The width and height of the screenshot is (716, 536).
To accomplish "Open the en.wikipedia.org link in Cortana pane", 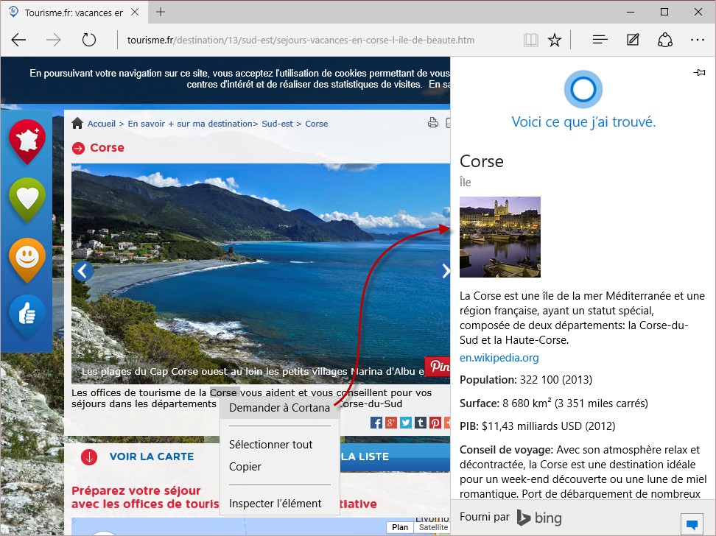I will pyautogui.click(x=499, y=358).
